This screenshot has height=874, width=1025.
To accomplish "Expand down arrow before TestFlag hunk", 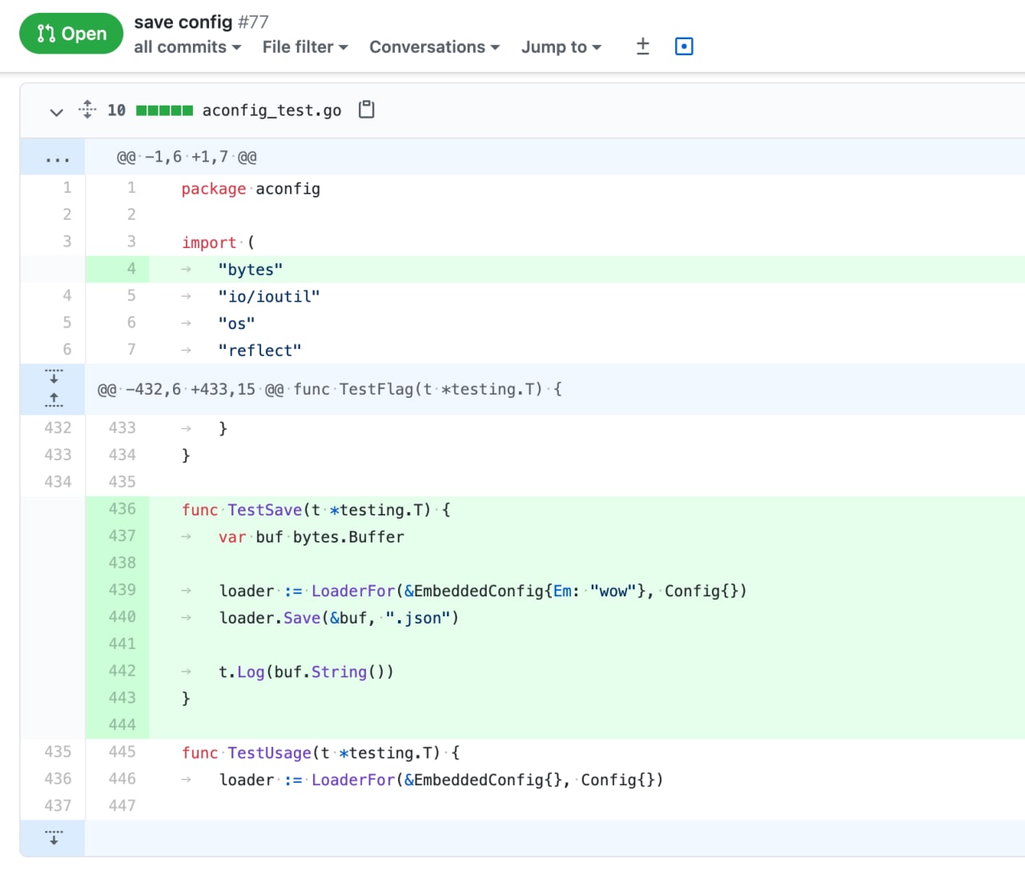I will [x=54, y=376].
